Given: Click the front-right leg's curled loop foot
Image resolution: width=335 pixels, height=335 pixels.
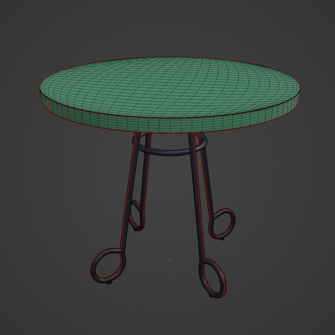Looking at the screenshot, I should (213, 278).
